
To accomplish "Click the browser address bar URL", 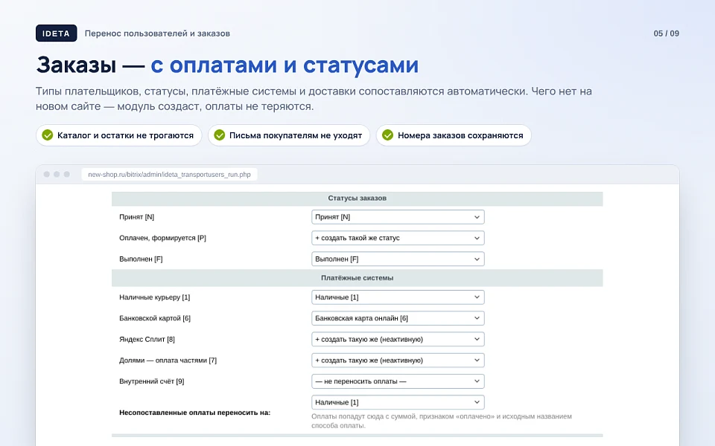I will click(x=169, y=174).
